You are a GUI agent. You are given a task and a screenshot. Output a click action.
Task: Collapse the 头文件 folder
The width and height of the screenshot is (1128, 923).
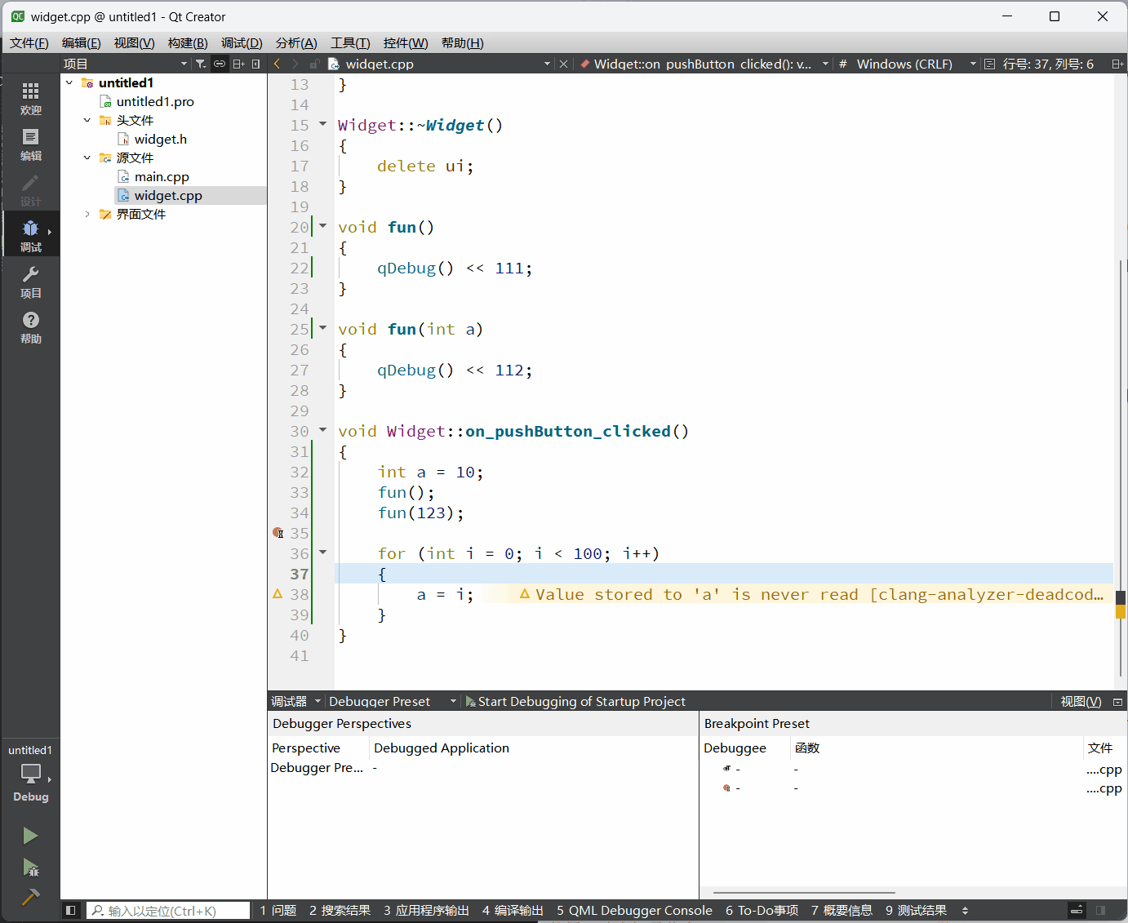[87, 120]
